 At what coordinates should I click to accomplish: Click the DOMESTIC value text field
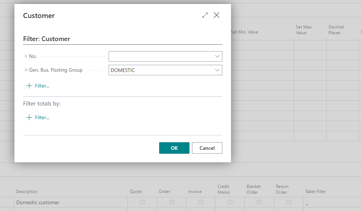[161, 70]
